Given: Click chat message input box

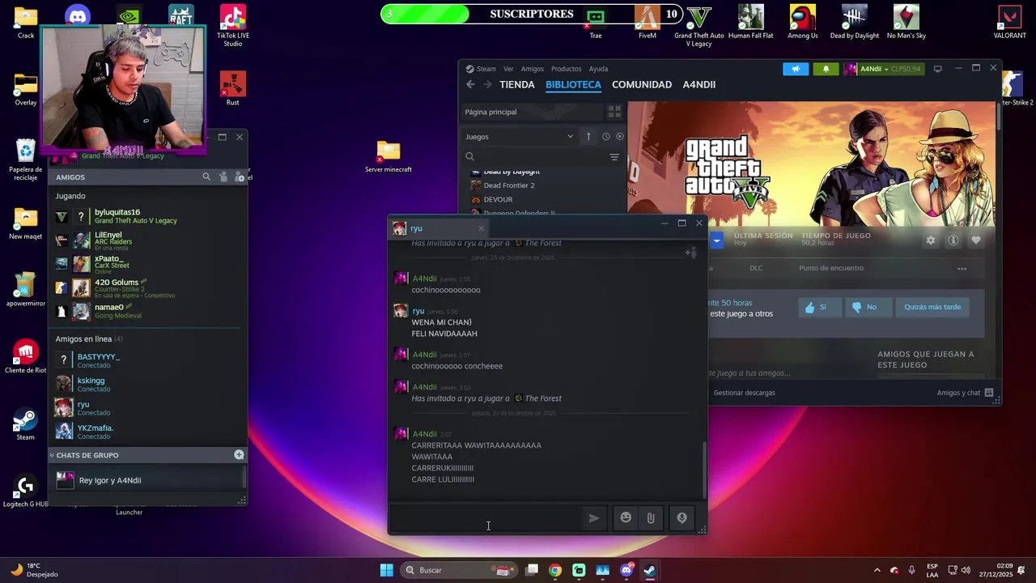Looking at the screenshot, I should [487, 519].
